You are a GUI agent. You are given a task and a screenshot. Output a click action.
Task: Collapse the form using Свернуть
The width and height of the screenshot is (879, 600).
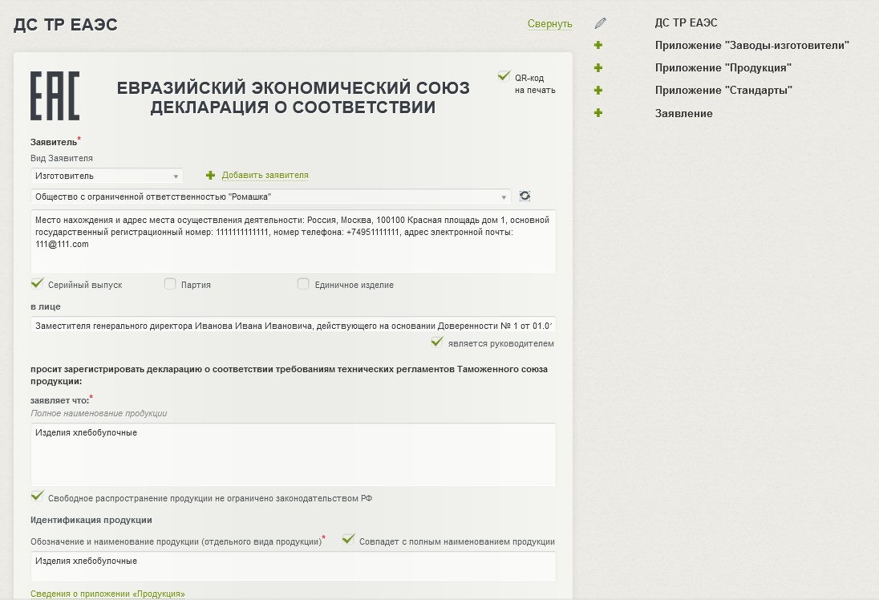point(549,24)
